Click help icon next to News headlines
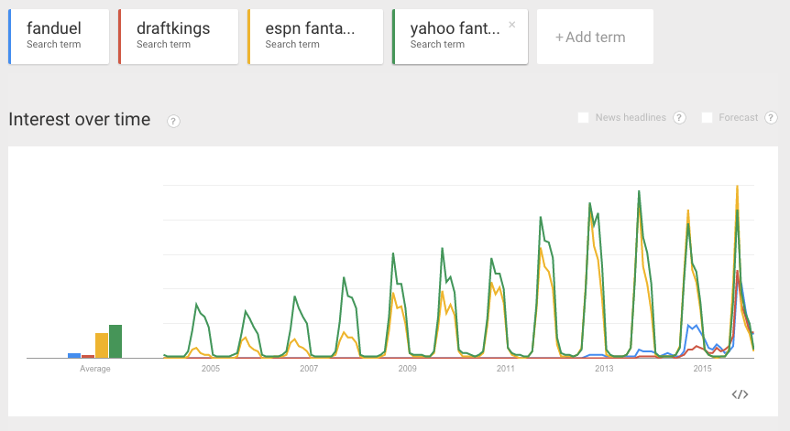Viewport: 790px width, 431px height. tap(680, 118)
